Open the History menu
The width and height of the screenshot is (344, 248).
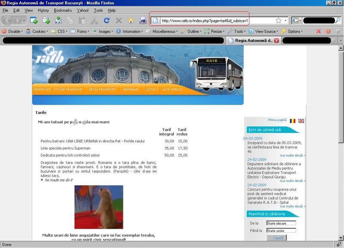pos(43,10)
